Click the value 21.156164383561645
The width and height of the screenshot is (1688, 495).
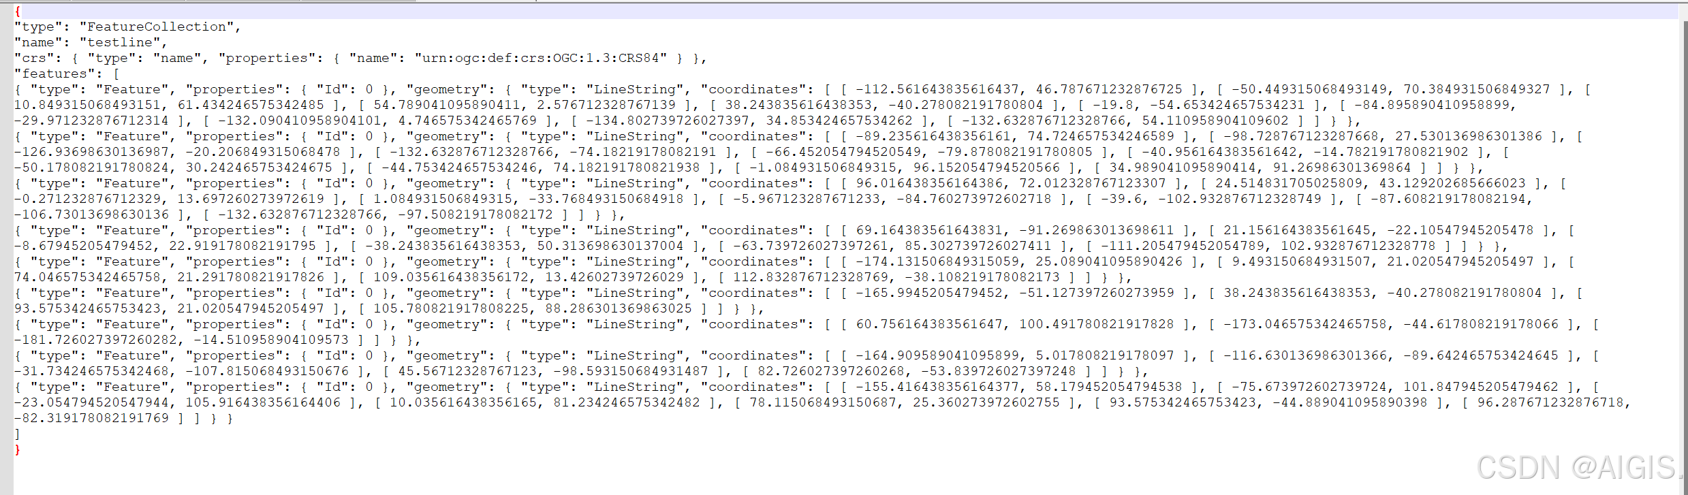(1297, 230)
